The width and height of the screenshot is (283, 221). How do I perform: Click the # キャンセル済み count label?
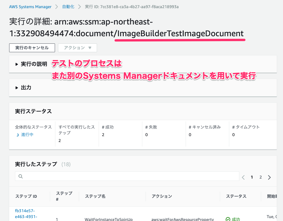coord(205,127)
